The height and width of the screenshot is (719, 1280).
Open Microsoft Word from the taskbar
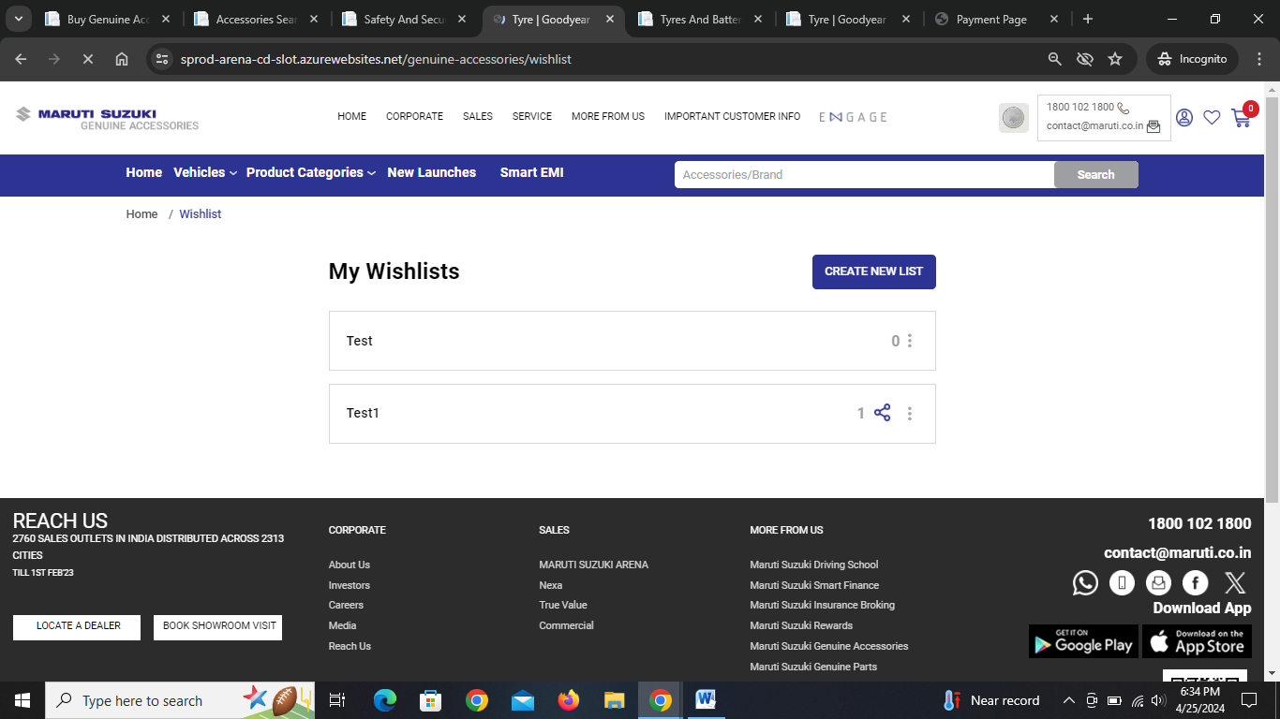(x=707, y=700)
